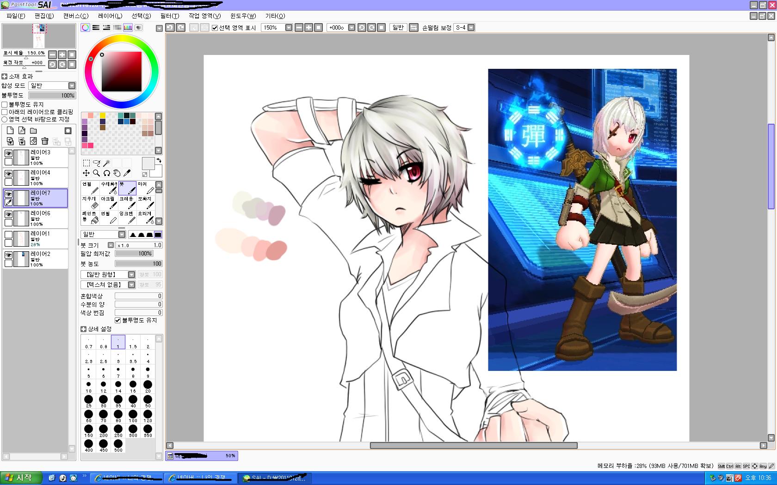Open the 레이어(L) menu
Screen dimensions: 777x485
[x=110, y=16]
